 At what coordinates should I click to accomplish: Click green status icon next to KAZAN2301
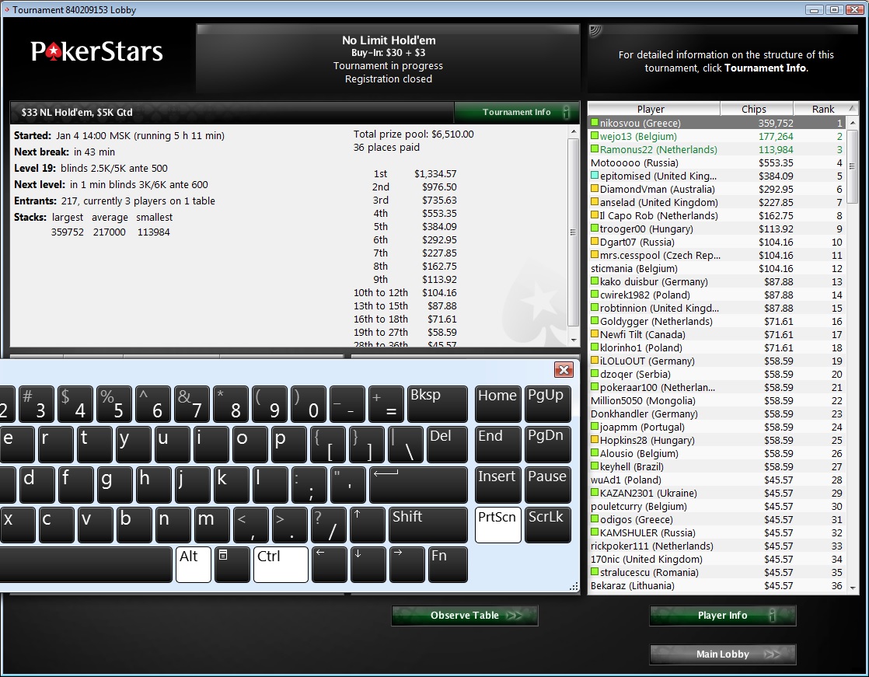595,493
